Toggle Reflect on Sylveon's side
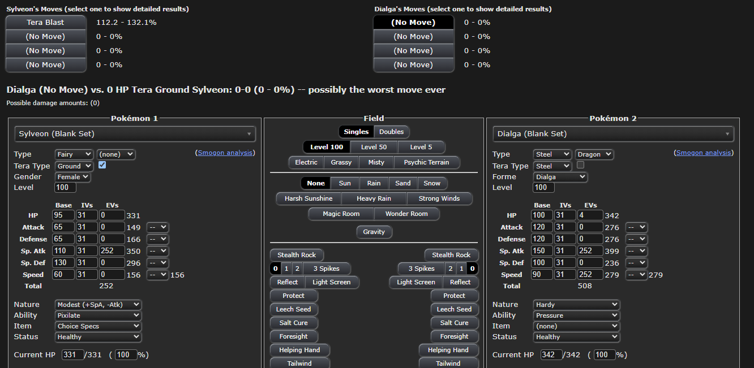 (288, 282)
